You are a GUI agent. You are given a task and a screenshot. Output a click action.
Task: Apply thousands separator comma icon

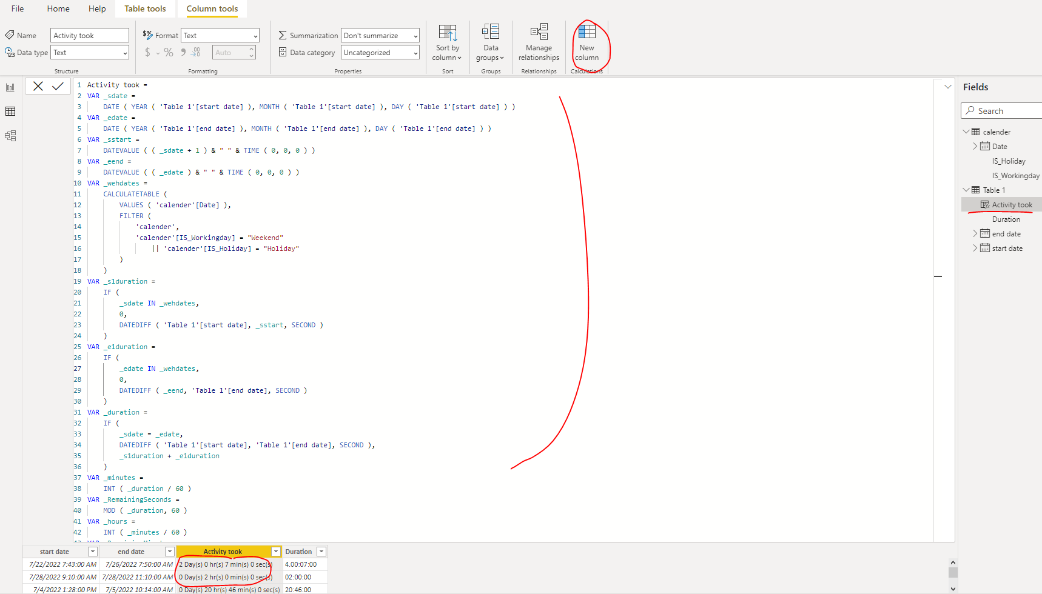183,52
